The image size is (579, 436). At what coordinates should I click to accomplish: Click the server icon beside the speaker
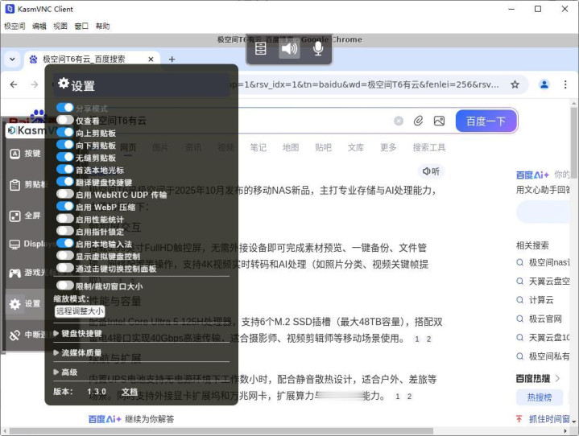[260, 49]
